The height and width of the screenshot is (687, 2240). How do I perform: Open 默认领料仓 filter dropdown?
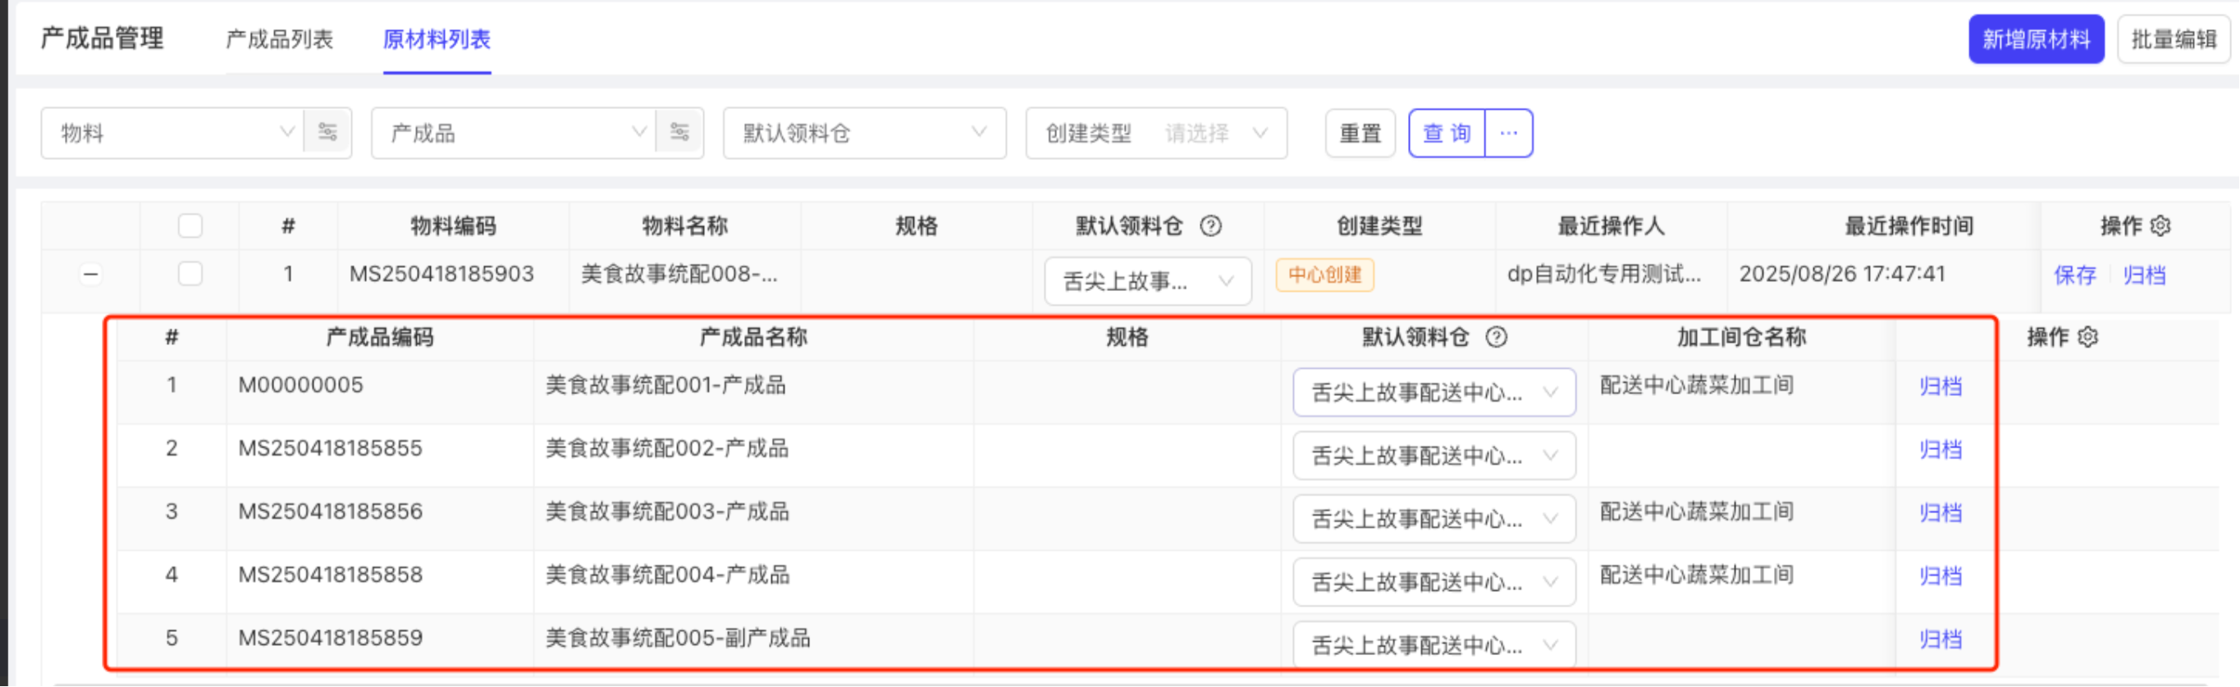864,133
